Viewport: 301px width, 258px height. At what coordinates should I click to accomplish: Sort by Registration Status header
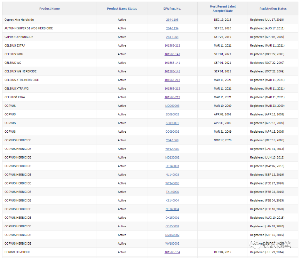tap(273, 9)
